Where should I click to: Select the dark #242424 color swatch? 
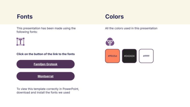click(129, 56)
